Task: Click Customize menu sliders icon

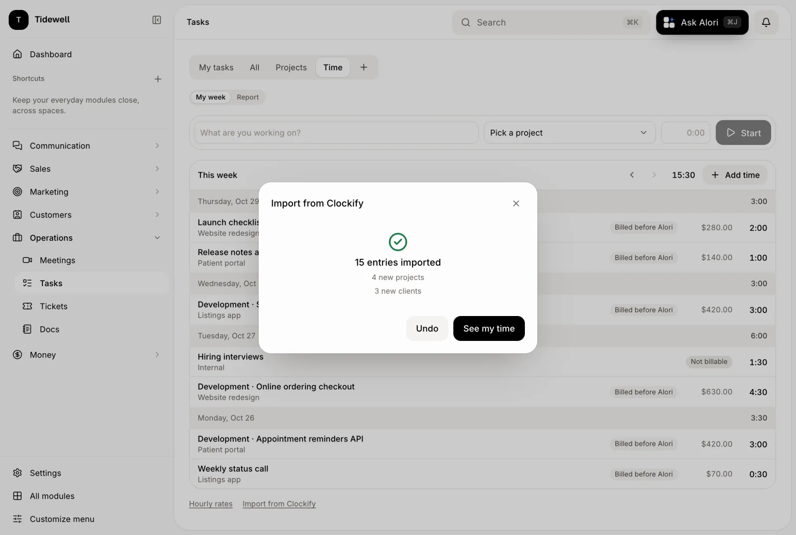Action: point(17,519)
